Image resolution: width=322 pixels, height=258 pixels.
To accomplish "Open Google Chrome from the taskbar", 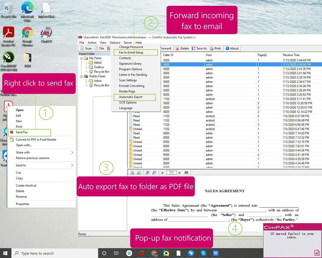I will tap(154, 253).
